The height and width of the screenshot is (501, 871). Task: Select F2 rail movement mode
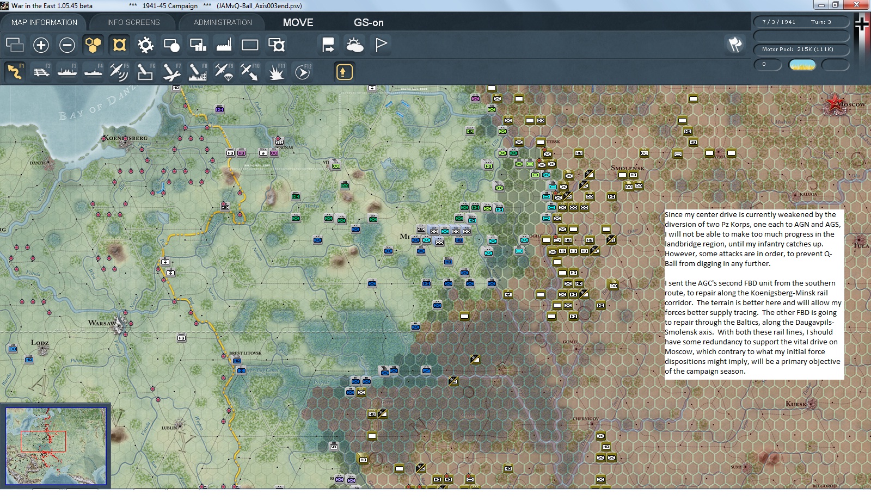[x=41, y=72]
